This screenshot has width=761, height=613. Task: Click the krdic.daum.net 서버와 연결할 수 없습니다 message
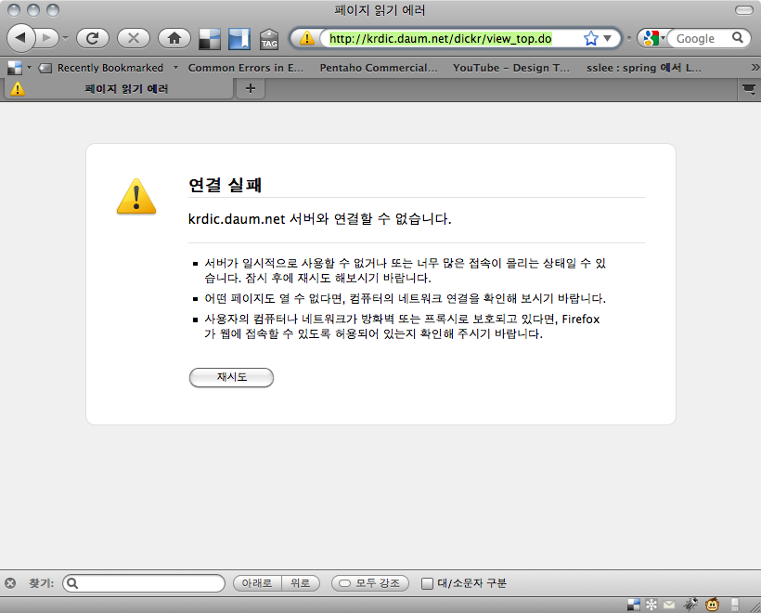pyautogui.click(x=320, y=219)
